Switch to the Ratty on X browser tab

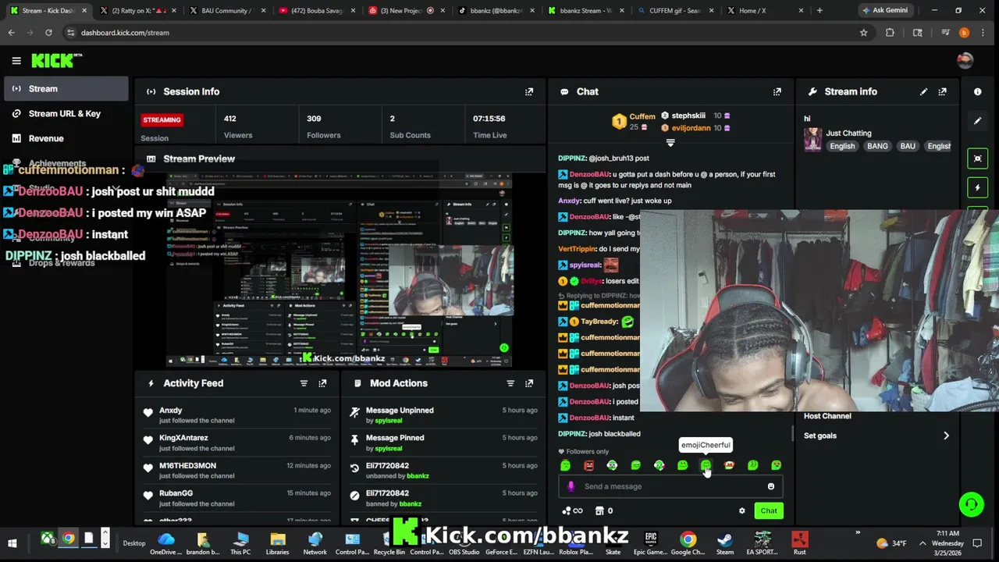coord(139,11)
